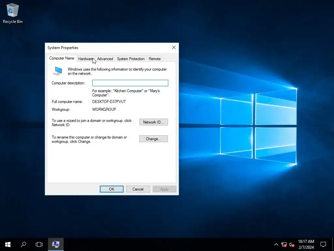Click the "Full computer name:" label
334x251 pixels.
[x=67, y=102]
